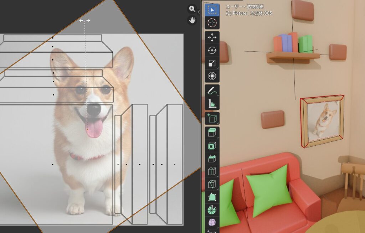The width and height of the screenshot is (365, 233).
Task: Pick the Rotate tool
Action: (x=212, y=51)
